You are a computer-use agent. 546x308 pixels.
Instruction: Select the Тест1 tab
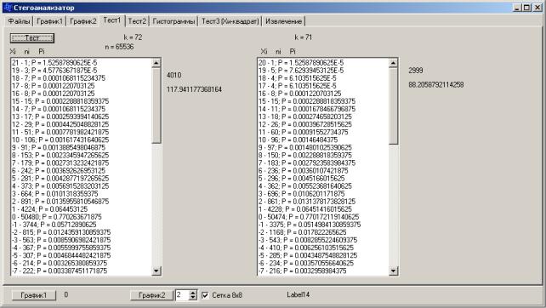click(111, 20)
